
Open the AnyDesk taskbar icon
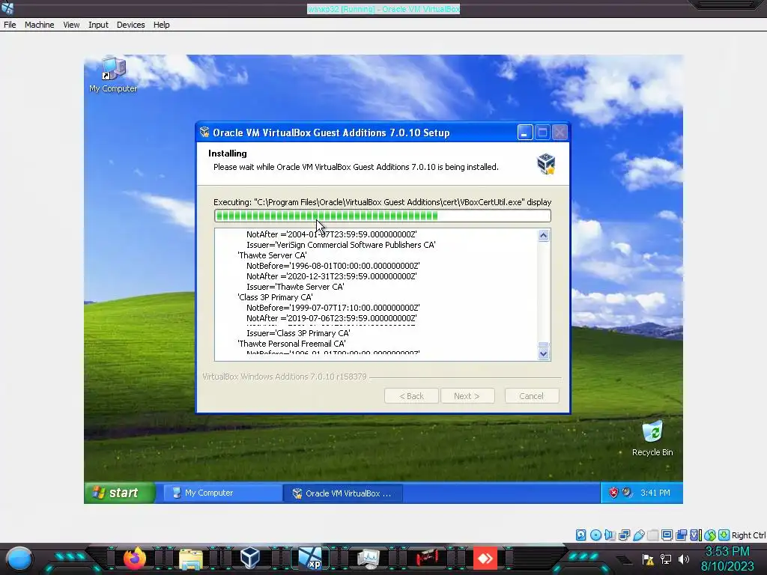485,559
